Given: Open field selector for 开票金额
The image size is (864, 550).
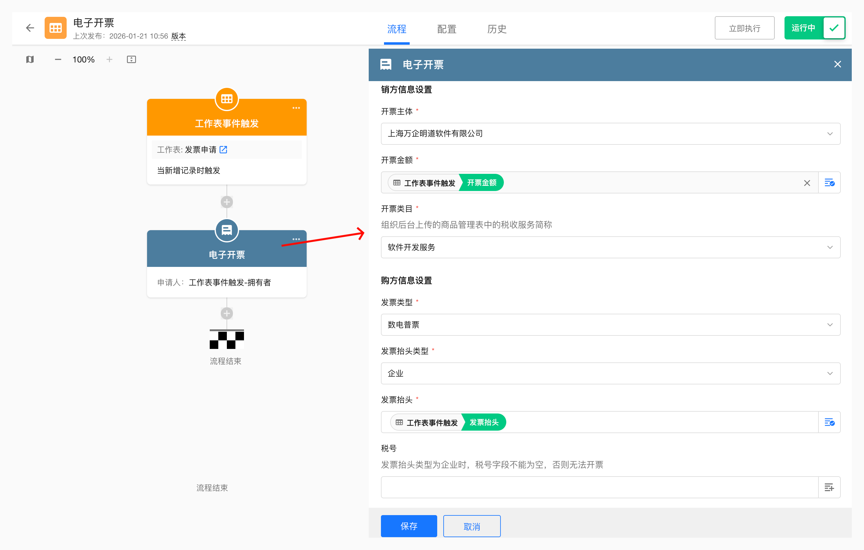Looking at the screenshot, I should 829,183.
